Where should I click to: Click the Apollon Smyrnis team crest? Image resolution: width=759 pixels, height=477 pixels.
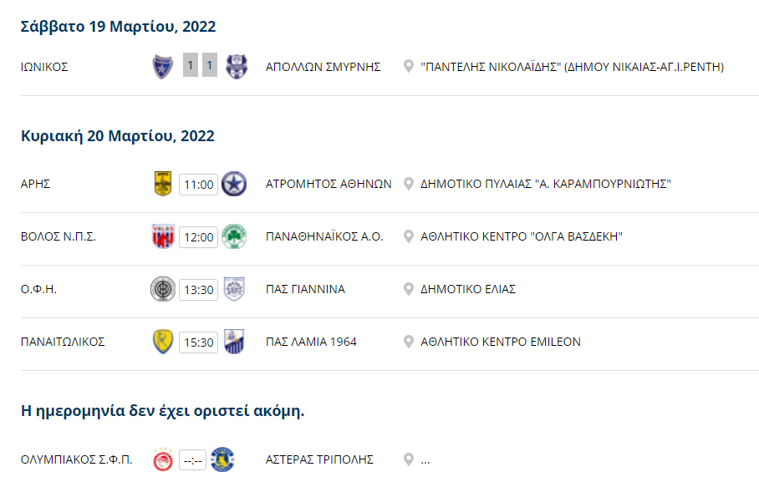[237, 67]
